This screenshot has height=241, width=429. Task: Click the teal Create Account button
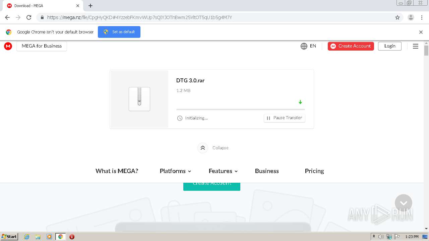coord(212,187)
